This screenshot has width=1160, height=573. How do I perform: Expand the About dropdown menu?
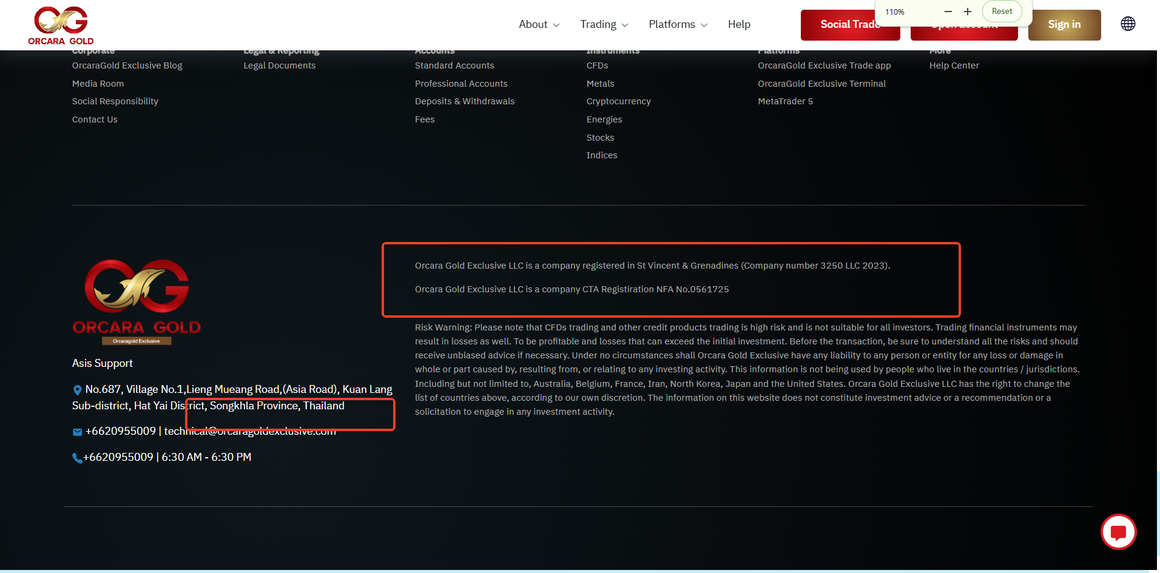[539, 24]
